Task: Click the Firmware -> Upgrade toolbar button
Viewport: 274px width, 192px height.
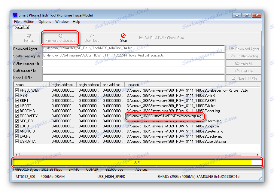Action: [60, 38]
